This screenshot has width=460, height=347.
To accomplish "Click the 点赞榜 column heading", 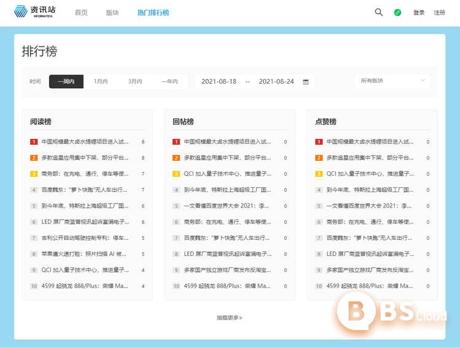I will click(326, 122).
